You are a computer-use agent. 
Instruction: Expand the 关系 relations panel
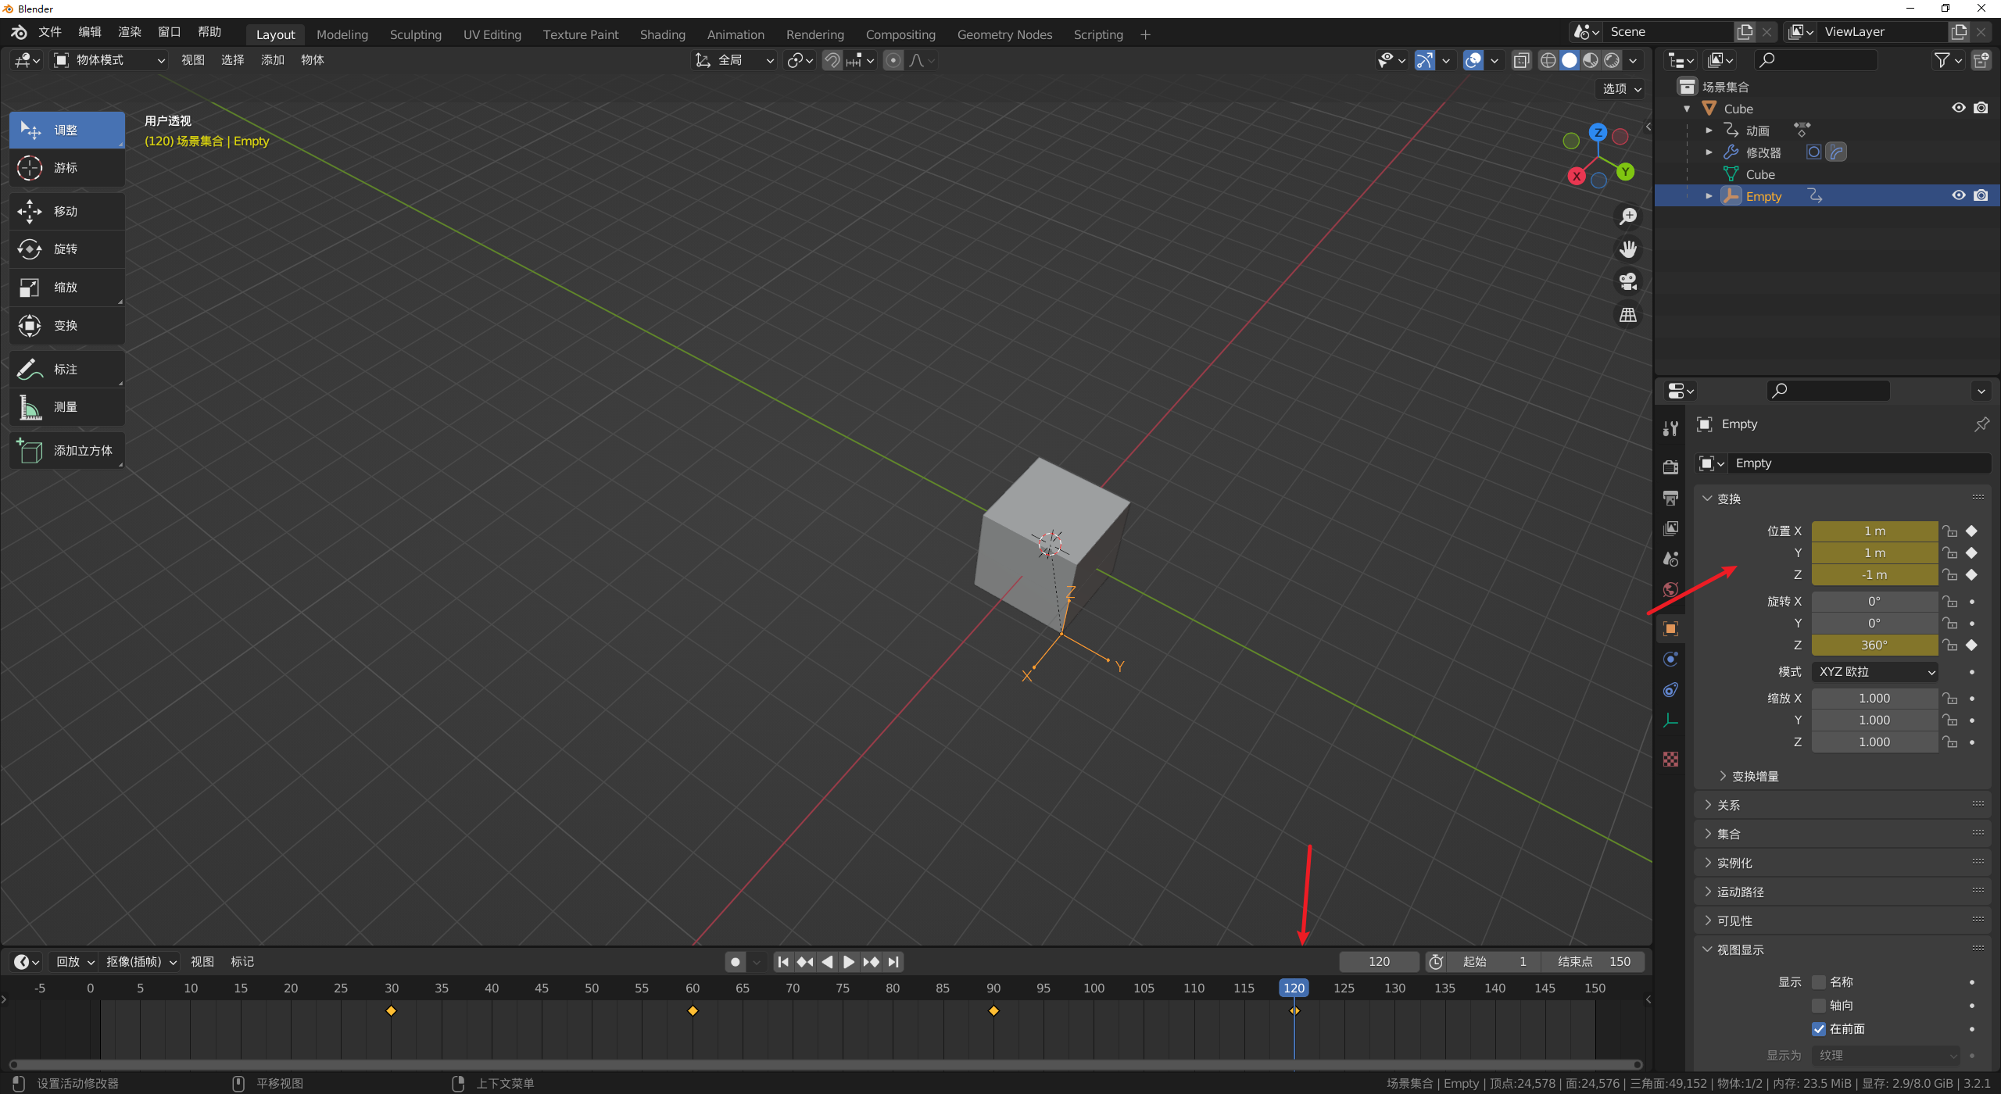coord(1728,805)
